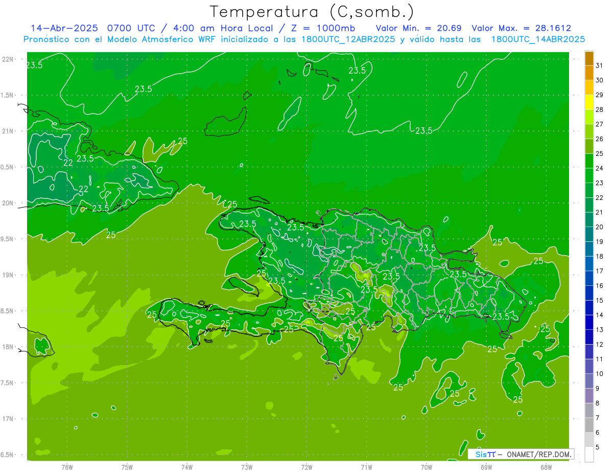Click the '21N' latitude axis label
This screenshot has height=474, width=613.
pyautogui.click(x=8, y=131)
